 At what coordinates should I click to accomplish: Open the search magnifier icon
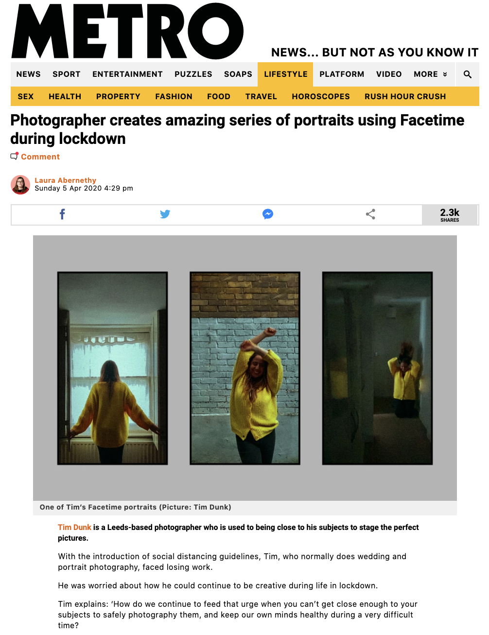(468, 74)
